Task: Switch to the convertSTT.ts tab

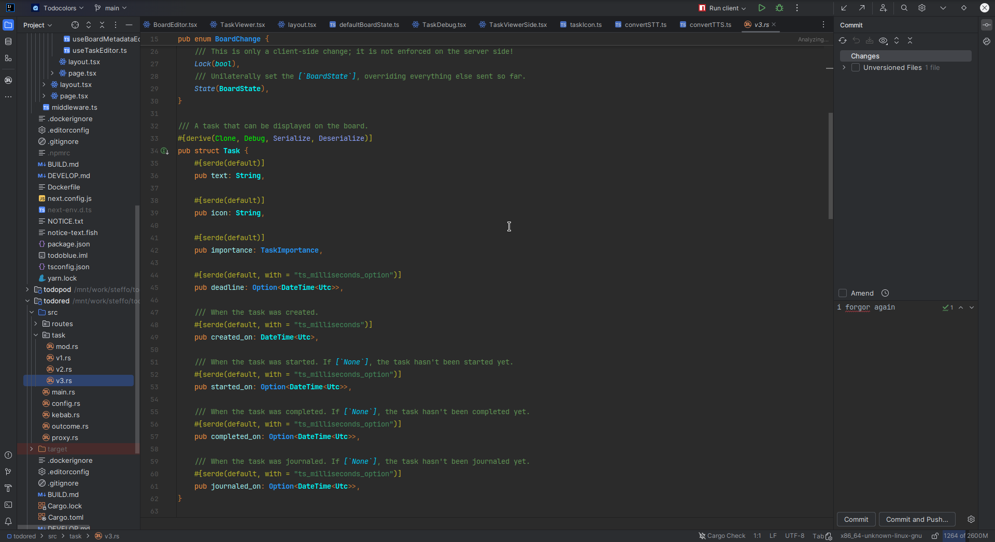Action: [x=641, y=24]
